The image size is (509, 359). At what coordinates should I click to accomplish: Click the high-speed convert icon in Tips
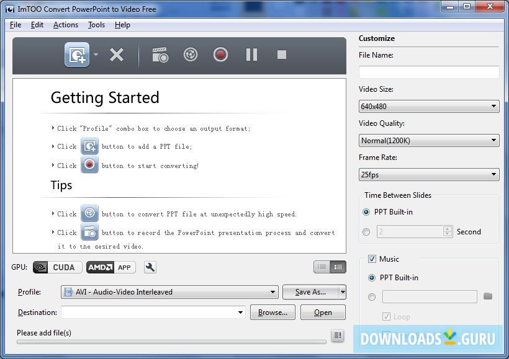(89, 213)
